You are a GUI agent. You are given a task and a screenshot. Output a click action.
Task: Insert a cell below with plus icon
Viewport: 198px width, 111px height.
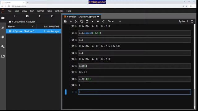[x=71, y=21]
